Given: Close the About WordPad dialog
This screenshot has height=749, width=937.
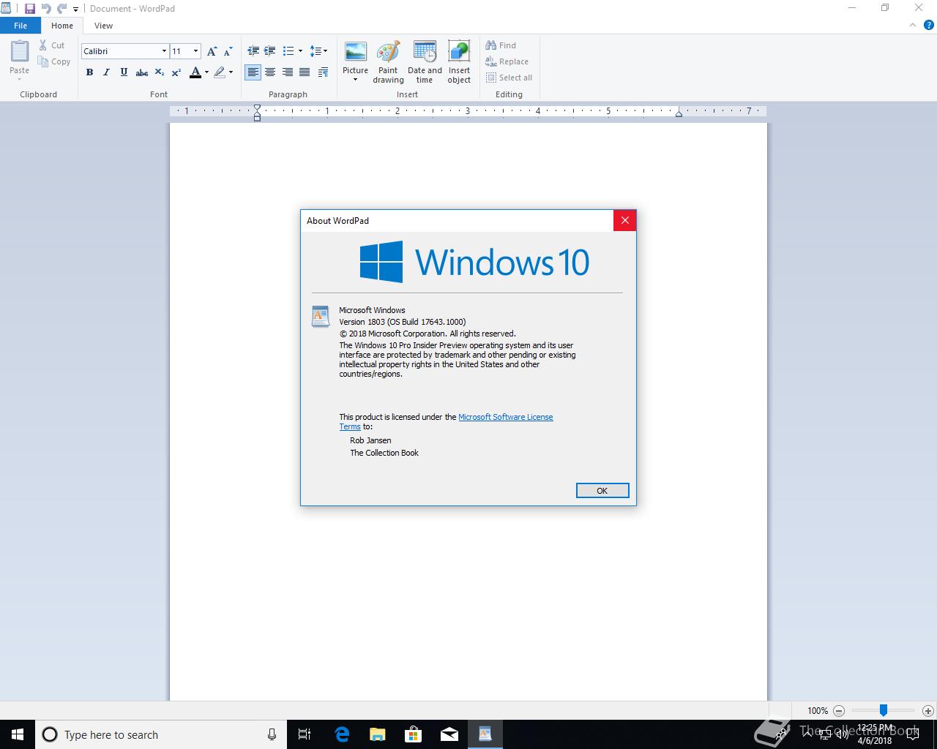Looking at the screenshot, I should [624, 220].
